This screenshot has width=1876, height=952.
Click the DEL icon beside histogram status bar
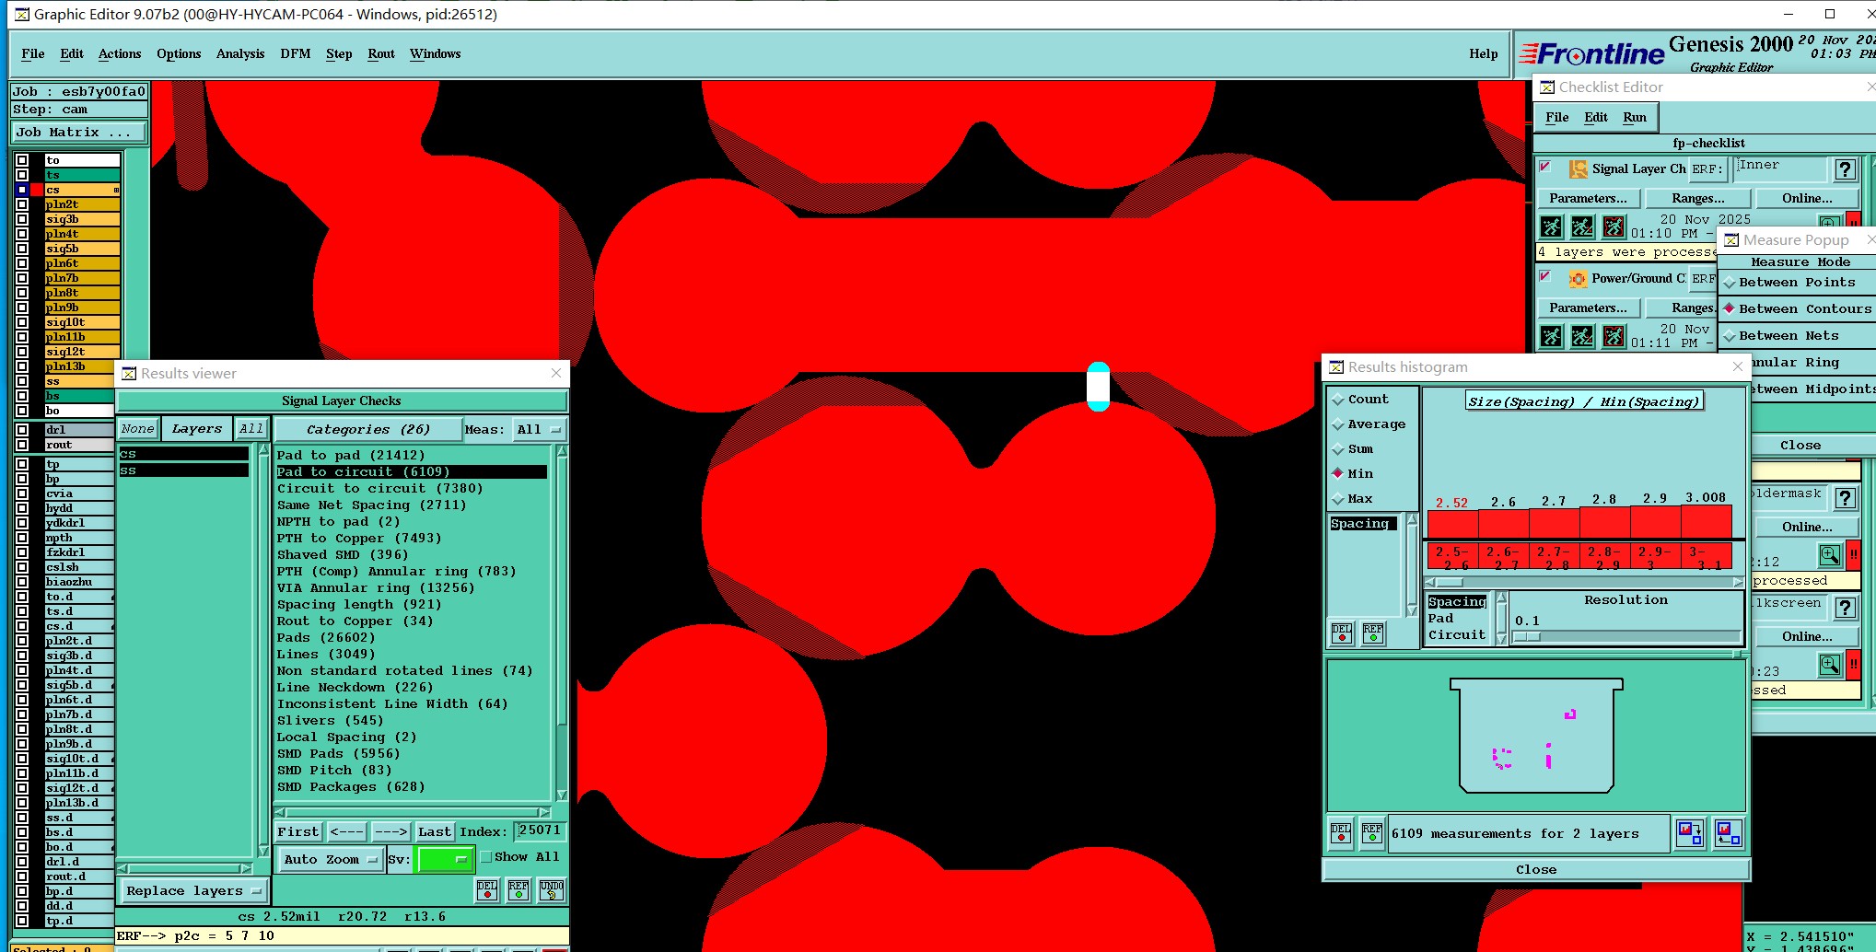[1341, 833]
